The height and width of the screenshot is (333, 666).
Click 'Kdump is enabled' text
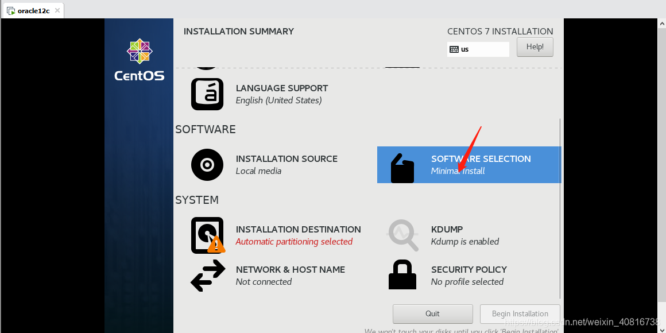coord(464,242)
